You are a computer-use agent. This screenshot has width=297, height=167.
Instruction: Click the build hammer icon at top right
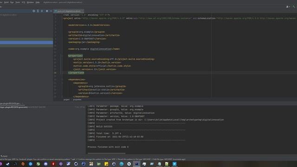point(294,6)
